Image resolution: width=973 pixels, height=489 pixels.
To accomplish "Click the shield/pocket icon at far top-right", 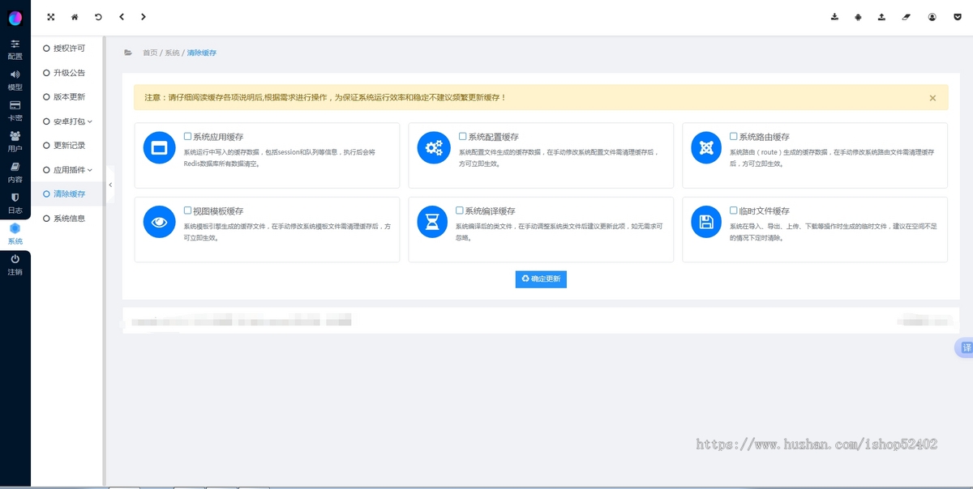I will 958,17.
